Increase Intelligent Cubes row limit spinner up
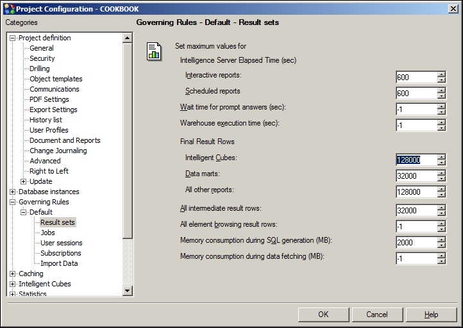The width and height of the screenshot is (463, 328). pos(441,157)
